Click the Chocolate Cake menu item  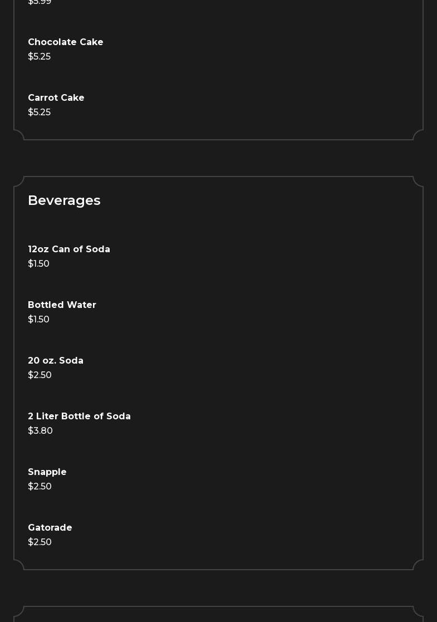tap(66, 42)
